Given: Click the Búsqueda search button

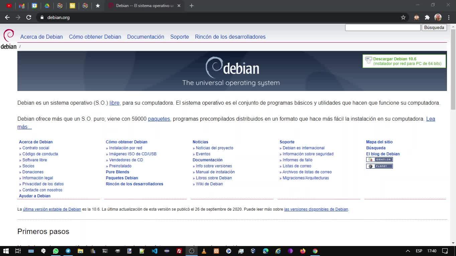Looking at the screenshot, I should (434, 28).
